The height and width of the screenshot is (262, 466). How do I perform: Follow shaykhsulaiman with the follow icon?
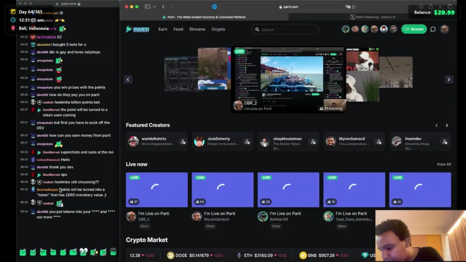tap(313, 142)
